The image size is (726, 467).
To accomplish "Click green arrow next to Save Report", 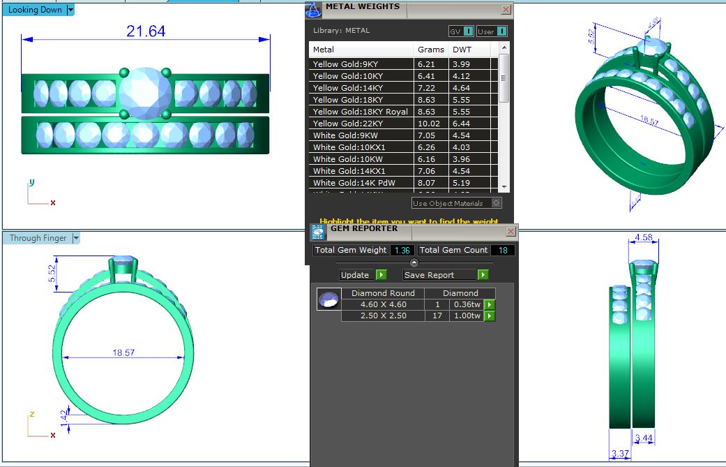I will 483,275.
